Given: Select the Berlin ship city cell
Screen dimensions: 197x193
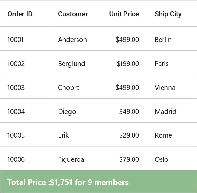Looking at the screenshot, I should point(172,39).
